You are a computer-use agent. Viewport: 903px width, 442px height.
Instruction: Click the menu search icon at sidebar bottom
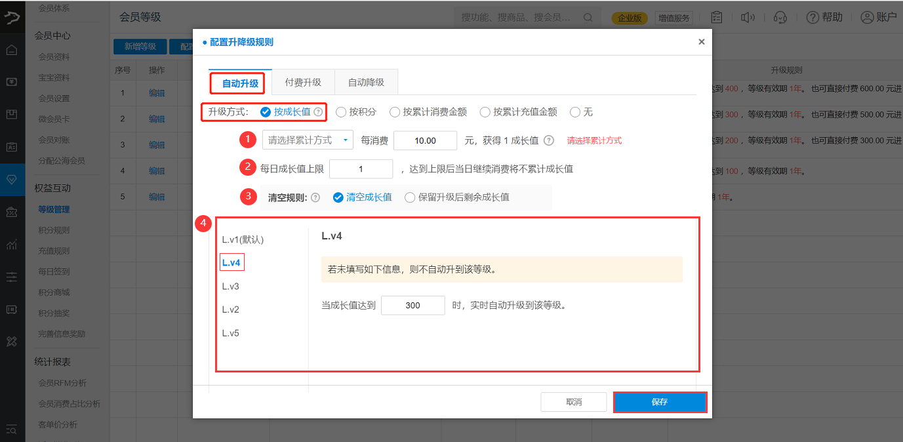(x=12, y=430)
